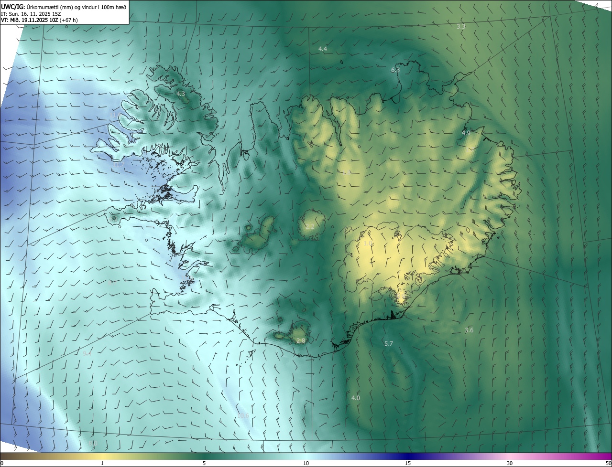This screenshot has width=612, height=467.
Task: Click the 2.8 value label near the south coast
Action: (x=301, y=341)
